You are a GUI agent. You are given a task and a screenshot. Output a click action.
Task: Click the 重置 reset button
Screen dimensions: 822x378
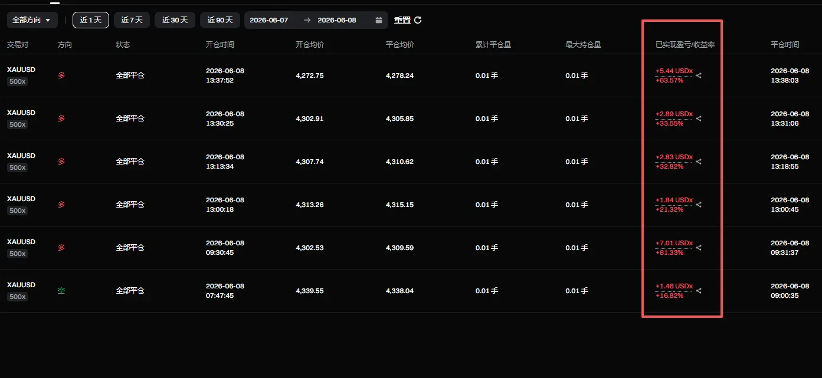402,20
